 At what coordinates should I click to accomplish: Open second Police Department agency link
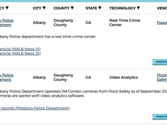[7, 77]
